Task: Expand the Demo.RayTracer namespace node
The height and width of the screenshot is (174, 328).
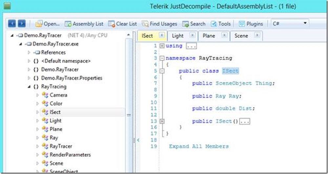Action: point(29,69)
